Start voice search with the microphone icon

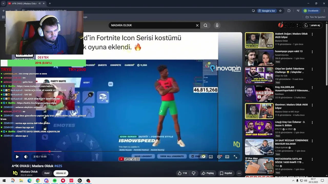pos(217,25)
